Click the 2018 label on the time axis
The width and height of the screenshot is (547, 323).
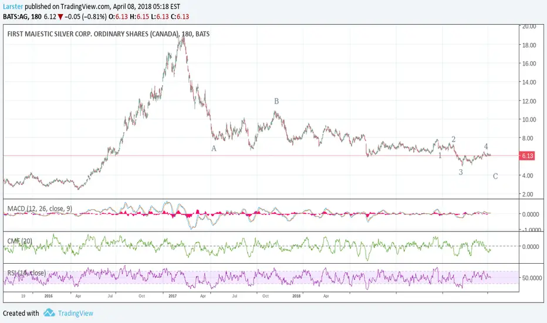pos(296,296)
